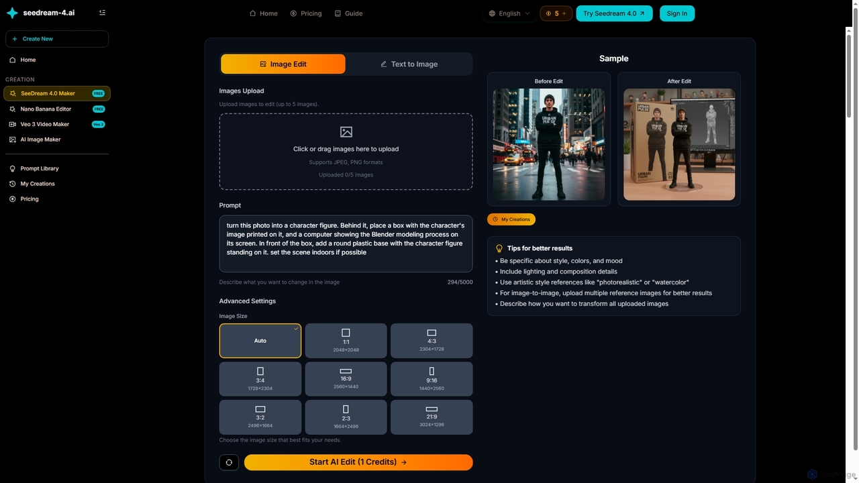The height and width of the screenshot is (483, 859).
Task: Click the Veo 3 video camera icon
Action: (x=13, y=124)
